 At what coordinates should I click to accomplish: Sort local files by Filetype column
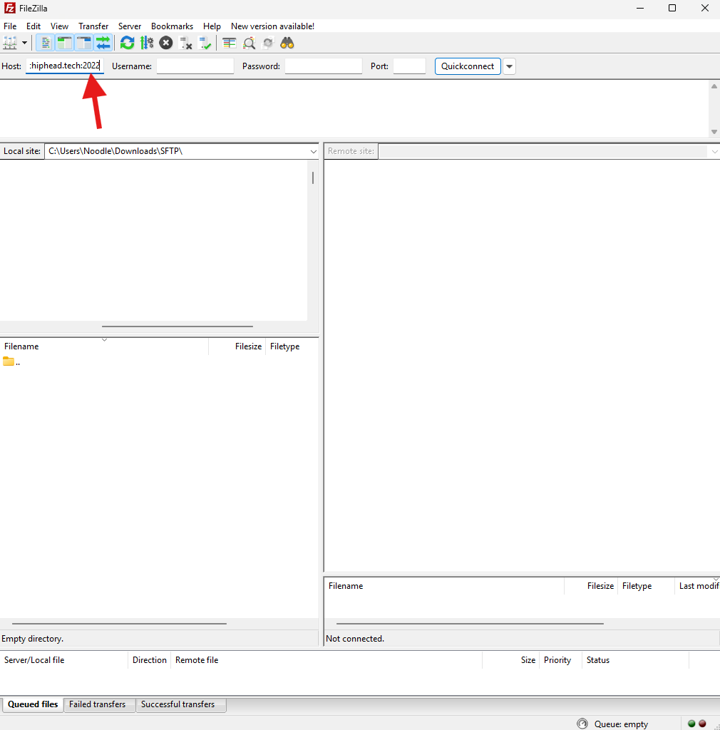[292, 346]
